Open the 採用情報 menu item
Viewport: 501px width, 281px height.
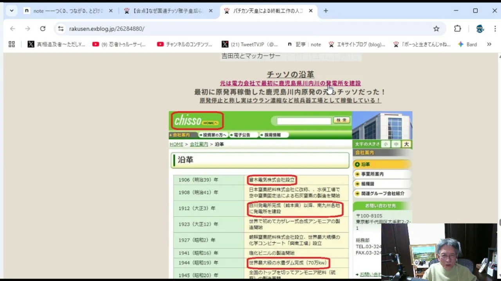[x=273, y=135]
